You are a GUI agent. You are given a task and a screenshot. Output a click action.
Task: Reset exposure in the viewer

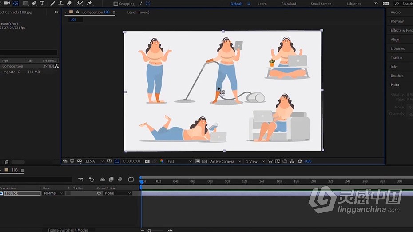click(300, 161)
